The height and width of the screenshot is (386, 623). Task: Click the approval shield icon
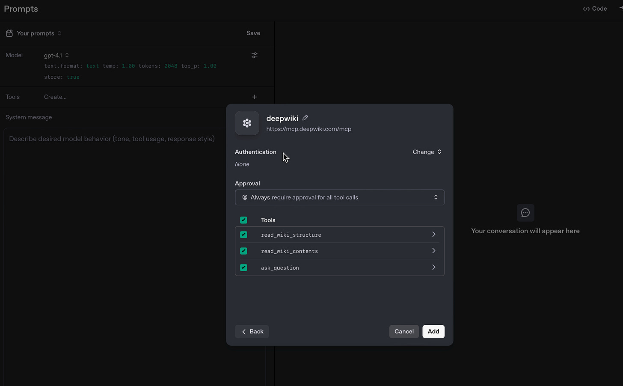245,197
